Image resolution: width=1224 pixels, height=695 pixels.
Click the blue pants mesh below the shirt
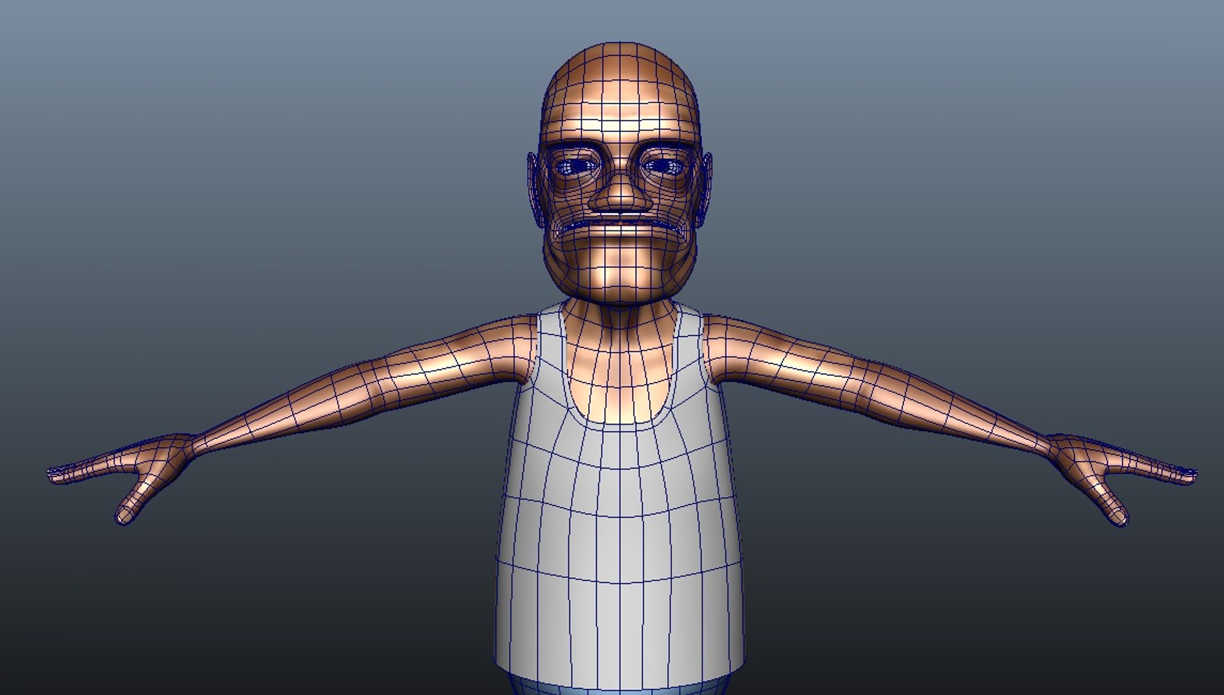pos(620,684)
